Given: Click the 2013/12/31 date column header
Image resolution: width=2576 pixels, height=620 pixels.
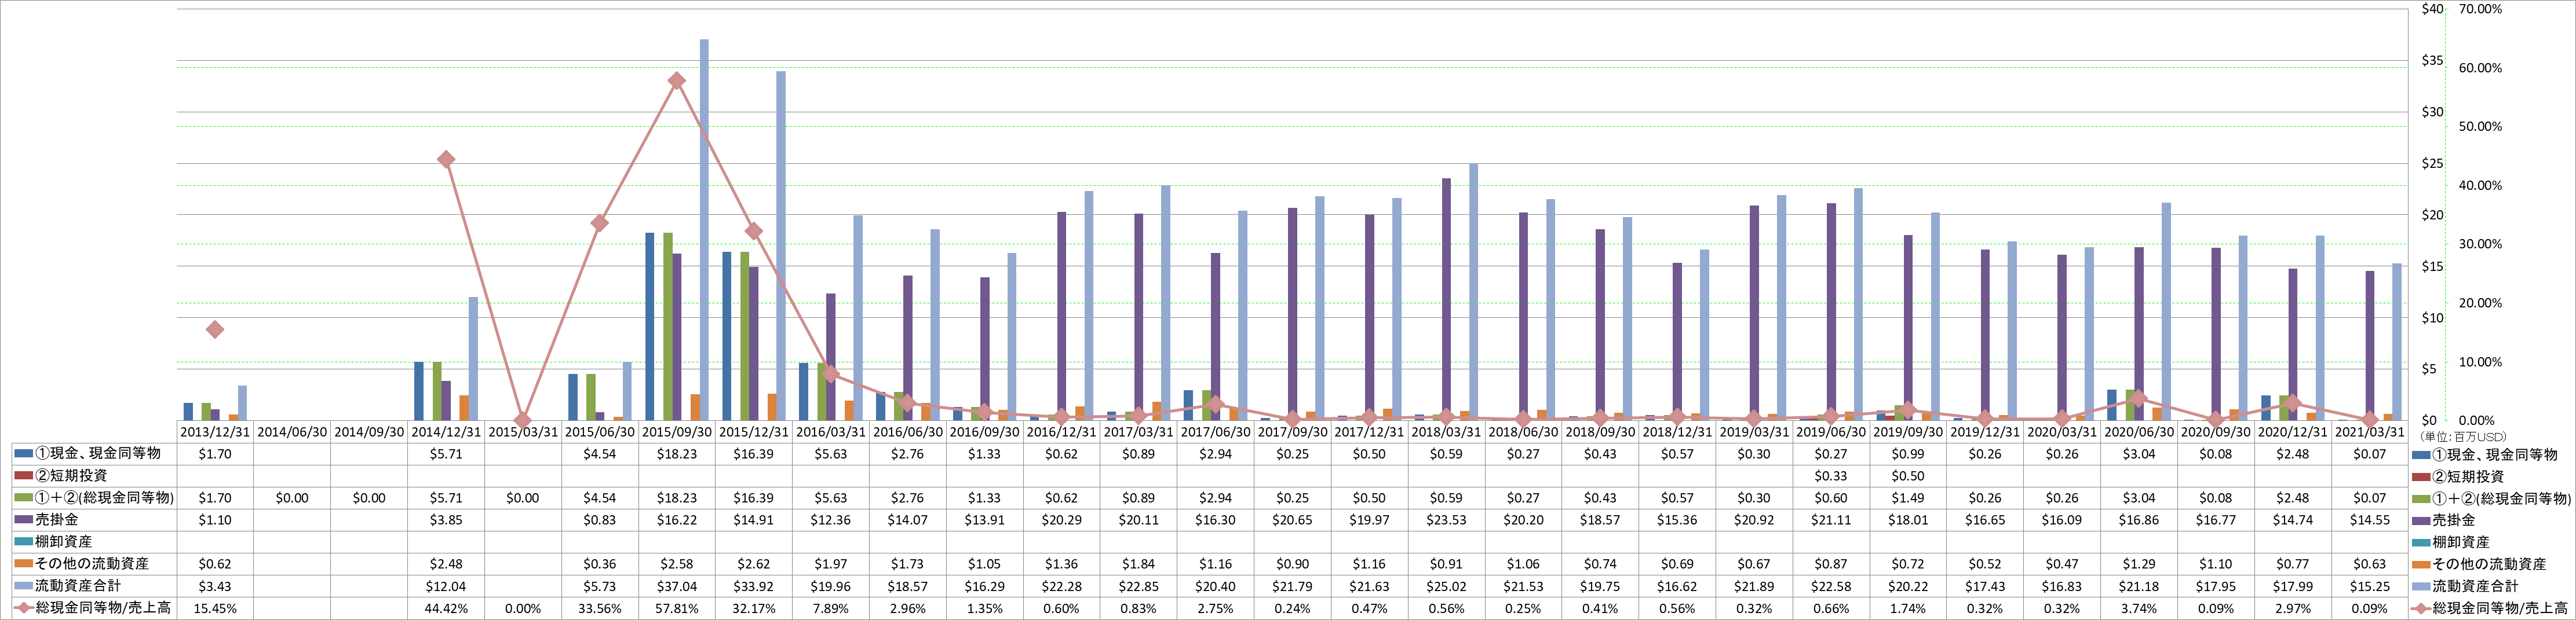Looking at the screenshot, I should coord(215,432).
